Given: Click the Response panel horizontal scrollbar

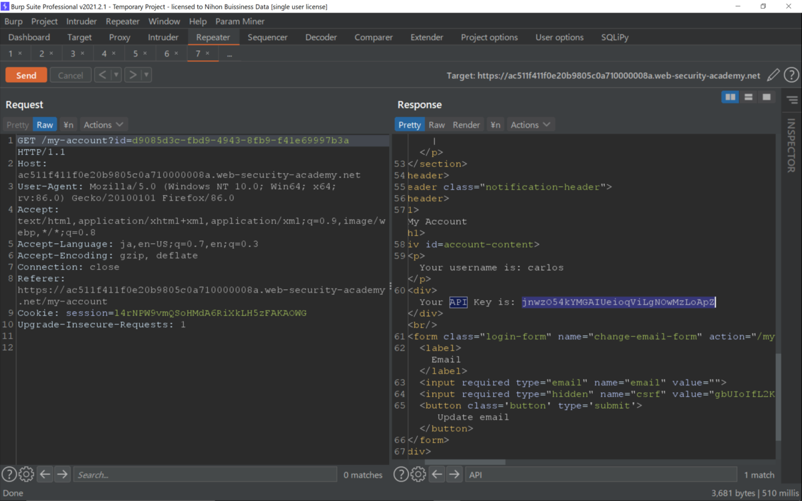Looking at the screenshot, I should click(x=466, y=462).
